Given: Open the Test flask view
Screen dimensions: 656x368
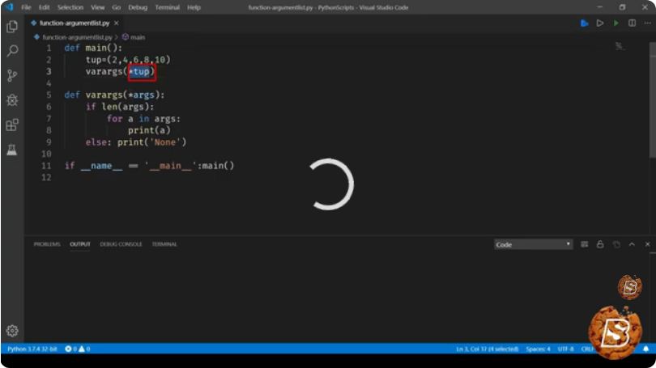Looking at the screenshot, I should [x=12, y=150].
